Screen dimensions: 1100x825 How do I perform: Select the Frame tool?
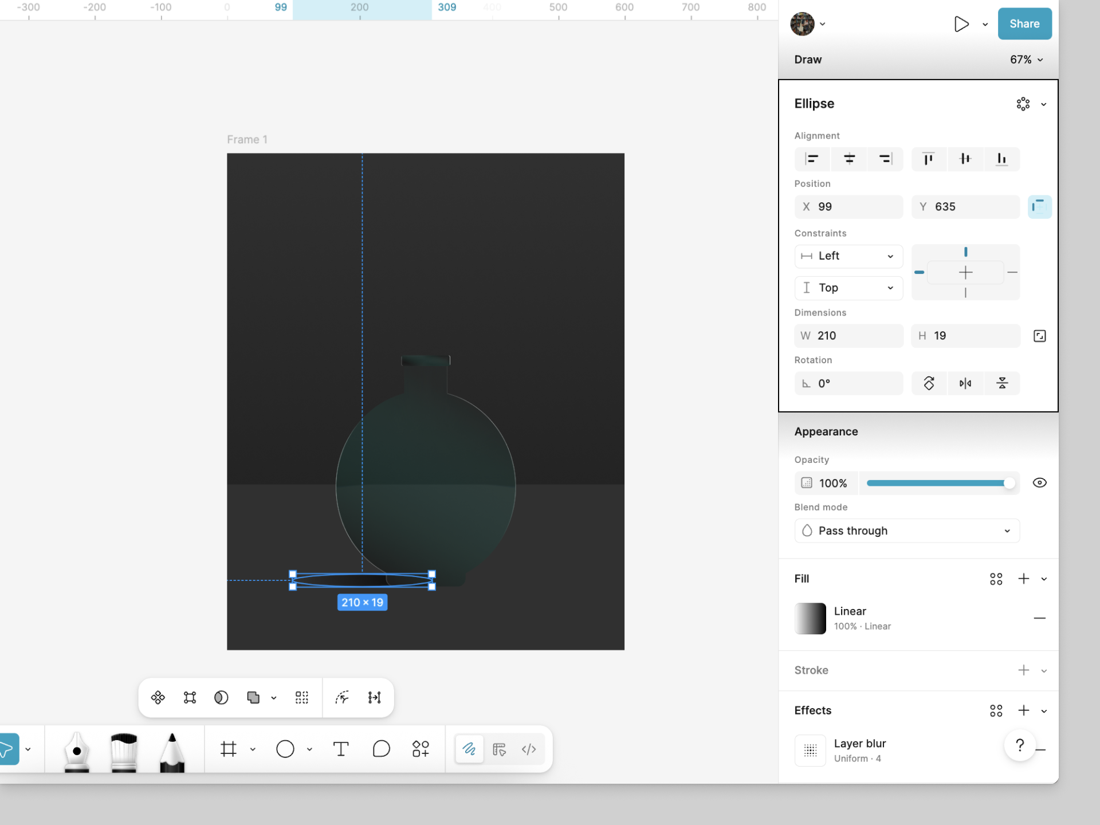[229, 749]
